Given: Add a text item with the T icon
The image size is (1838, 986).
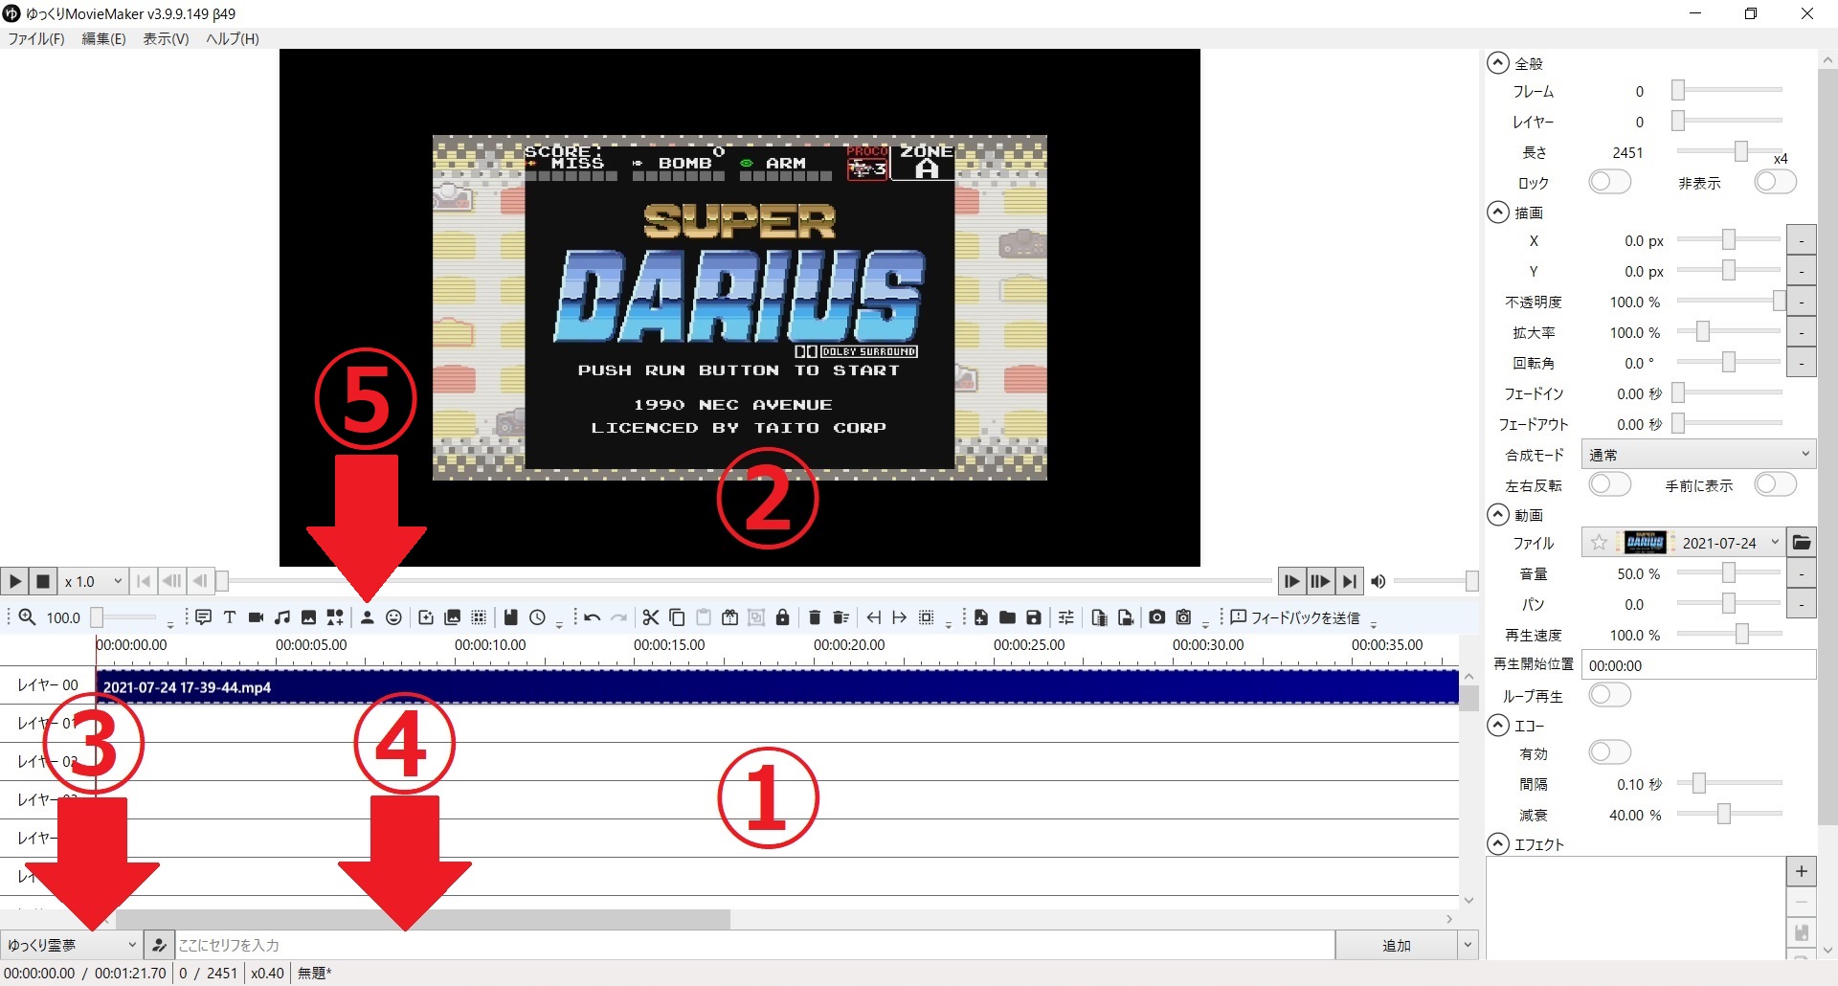Looking at the screenshot, I should click(x=230, y=617).
